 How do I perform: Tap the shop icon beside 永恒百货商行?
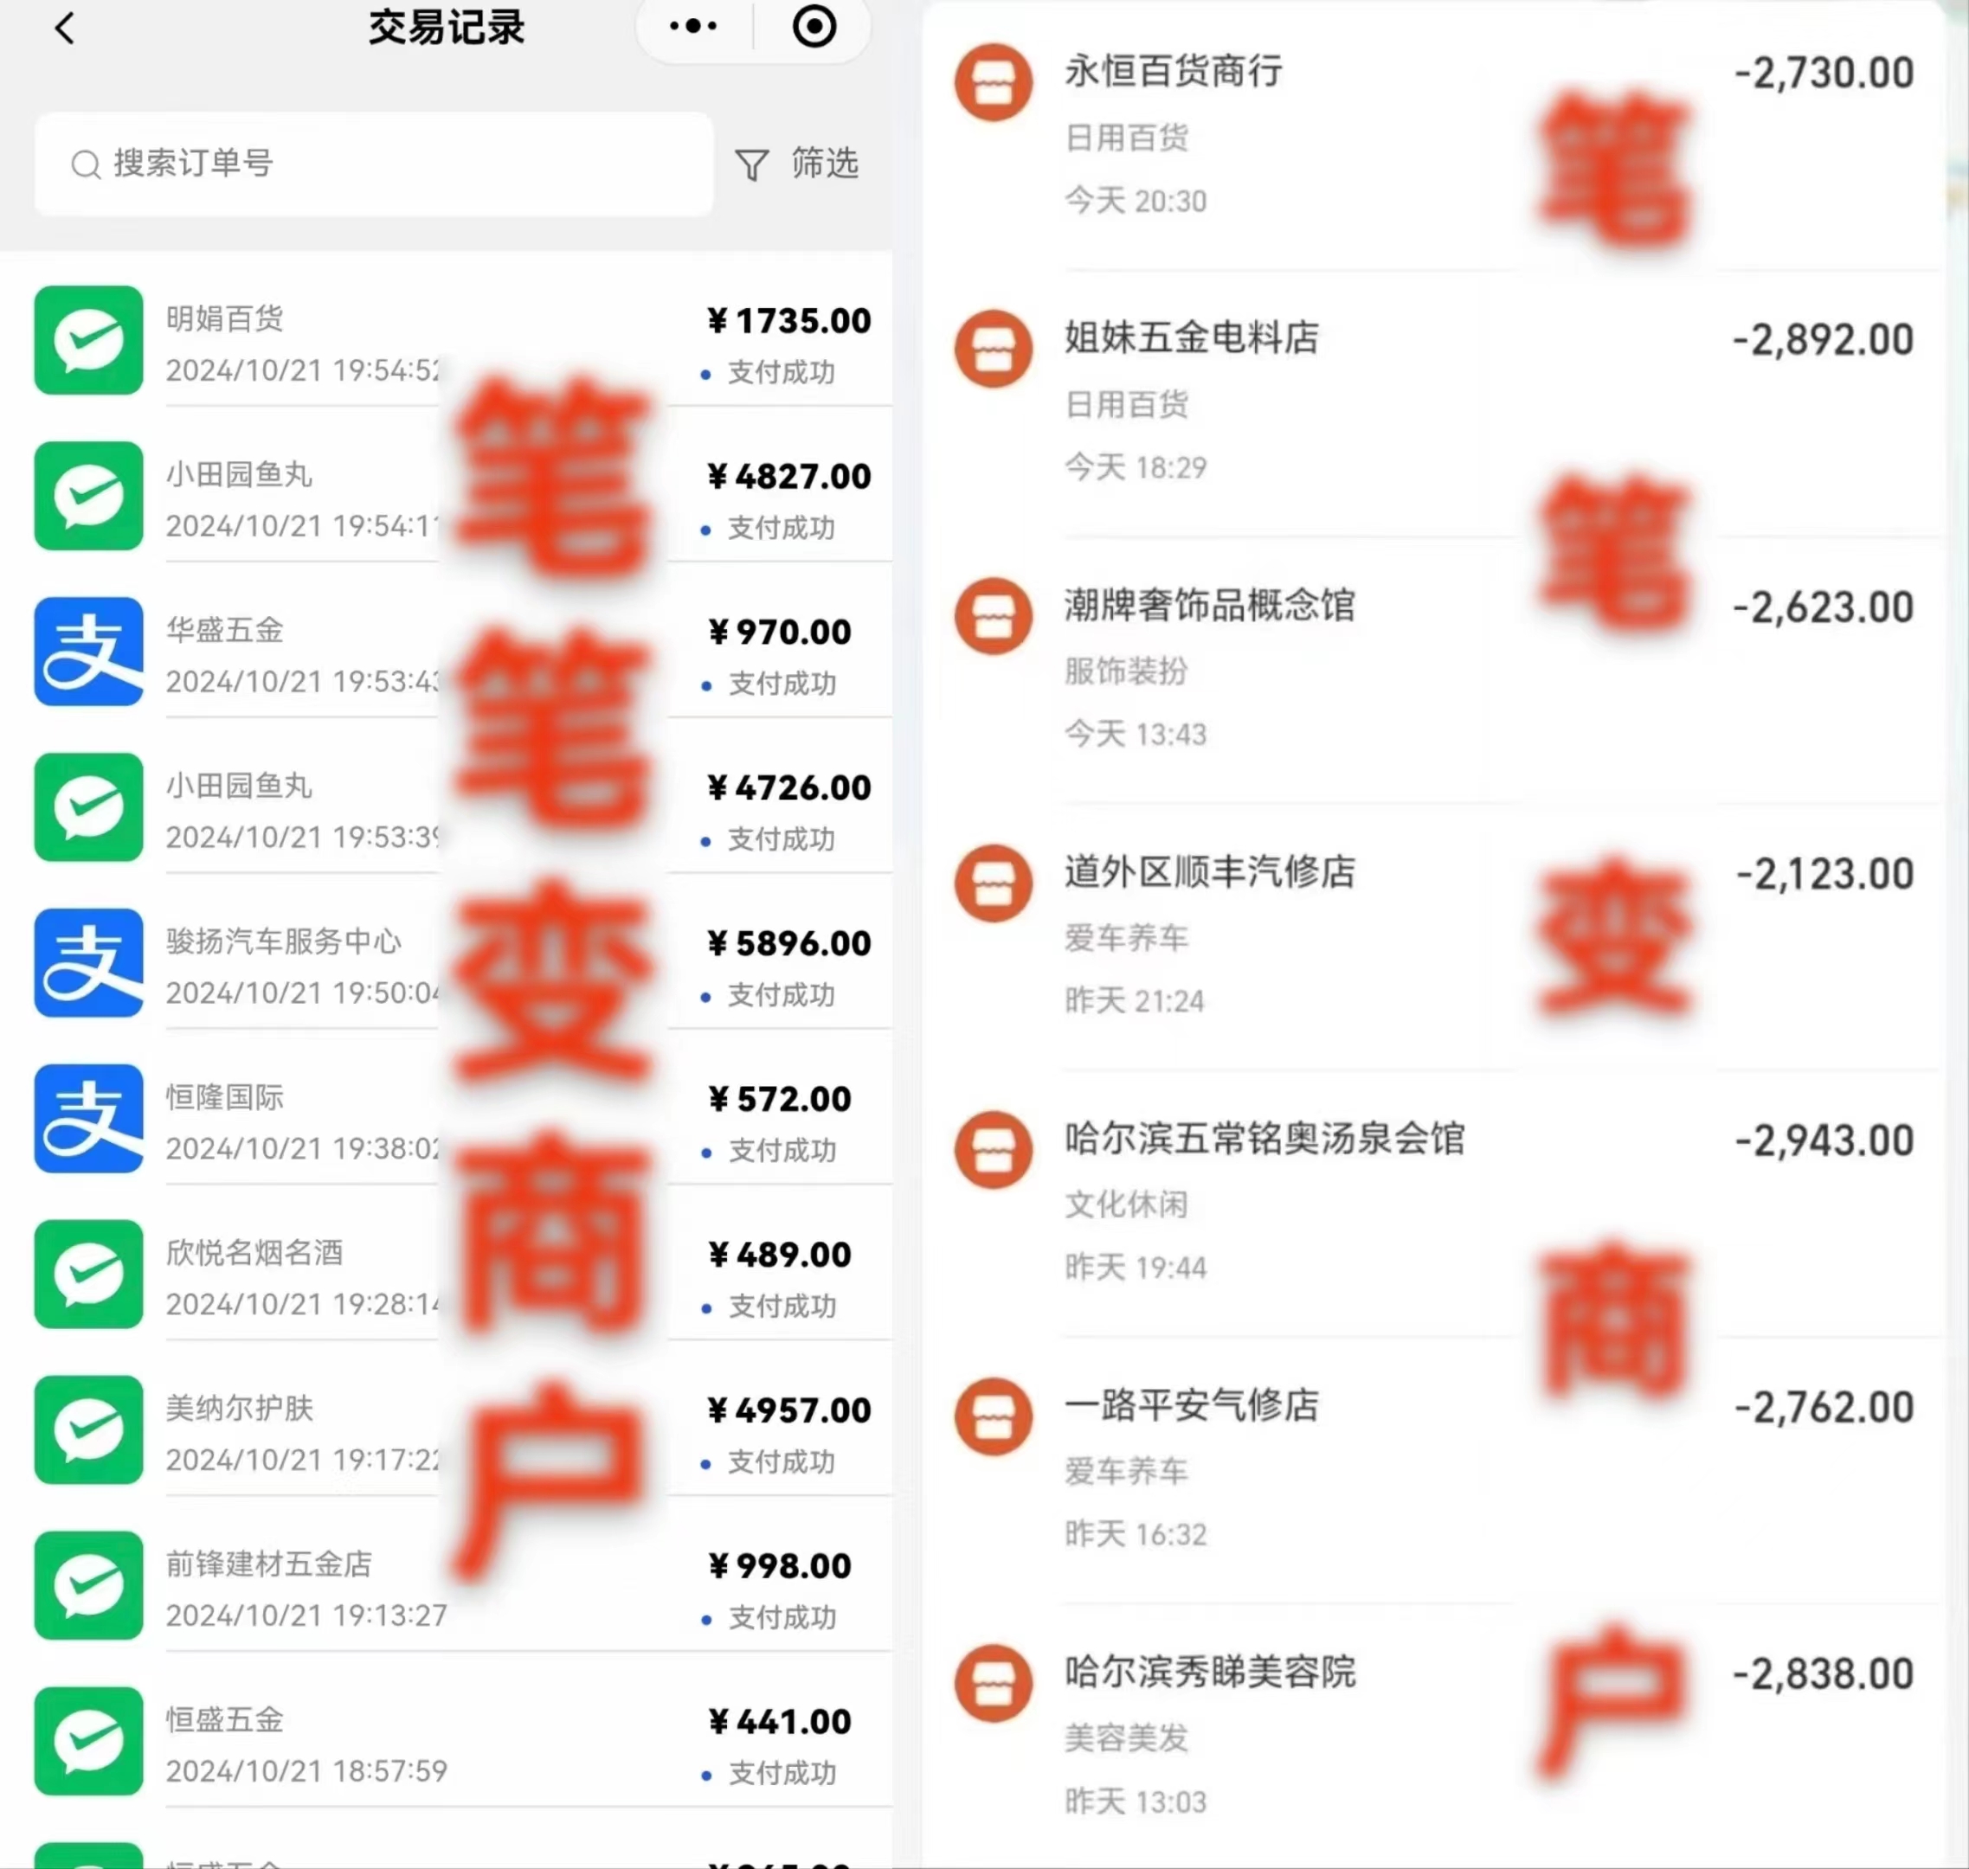click(993, 83)
